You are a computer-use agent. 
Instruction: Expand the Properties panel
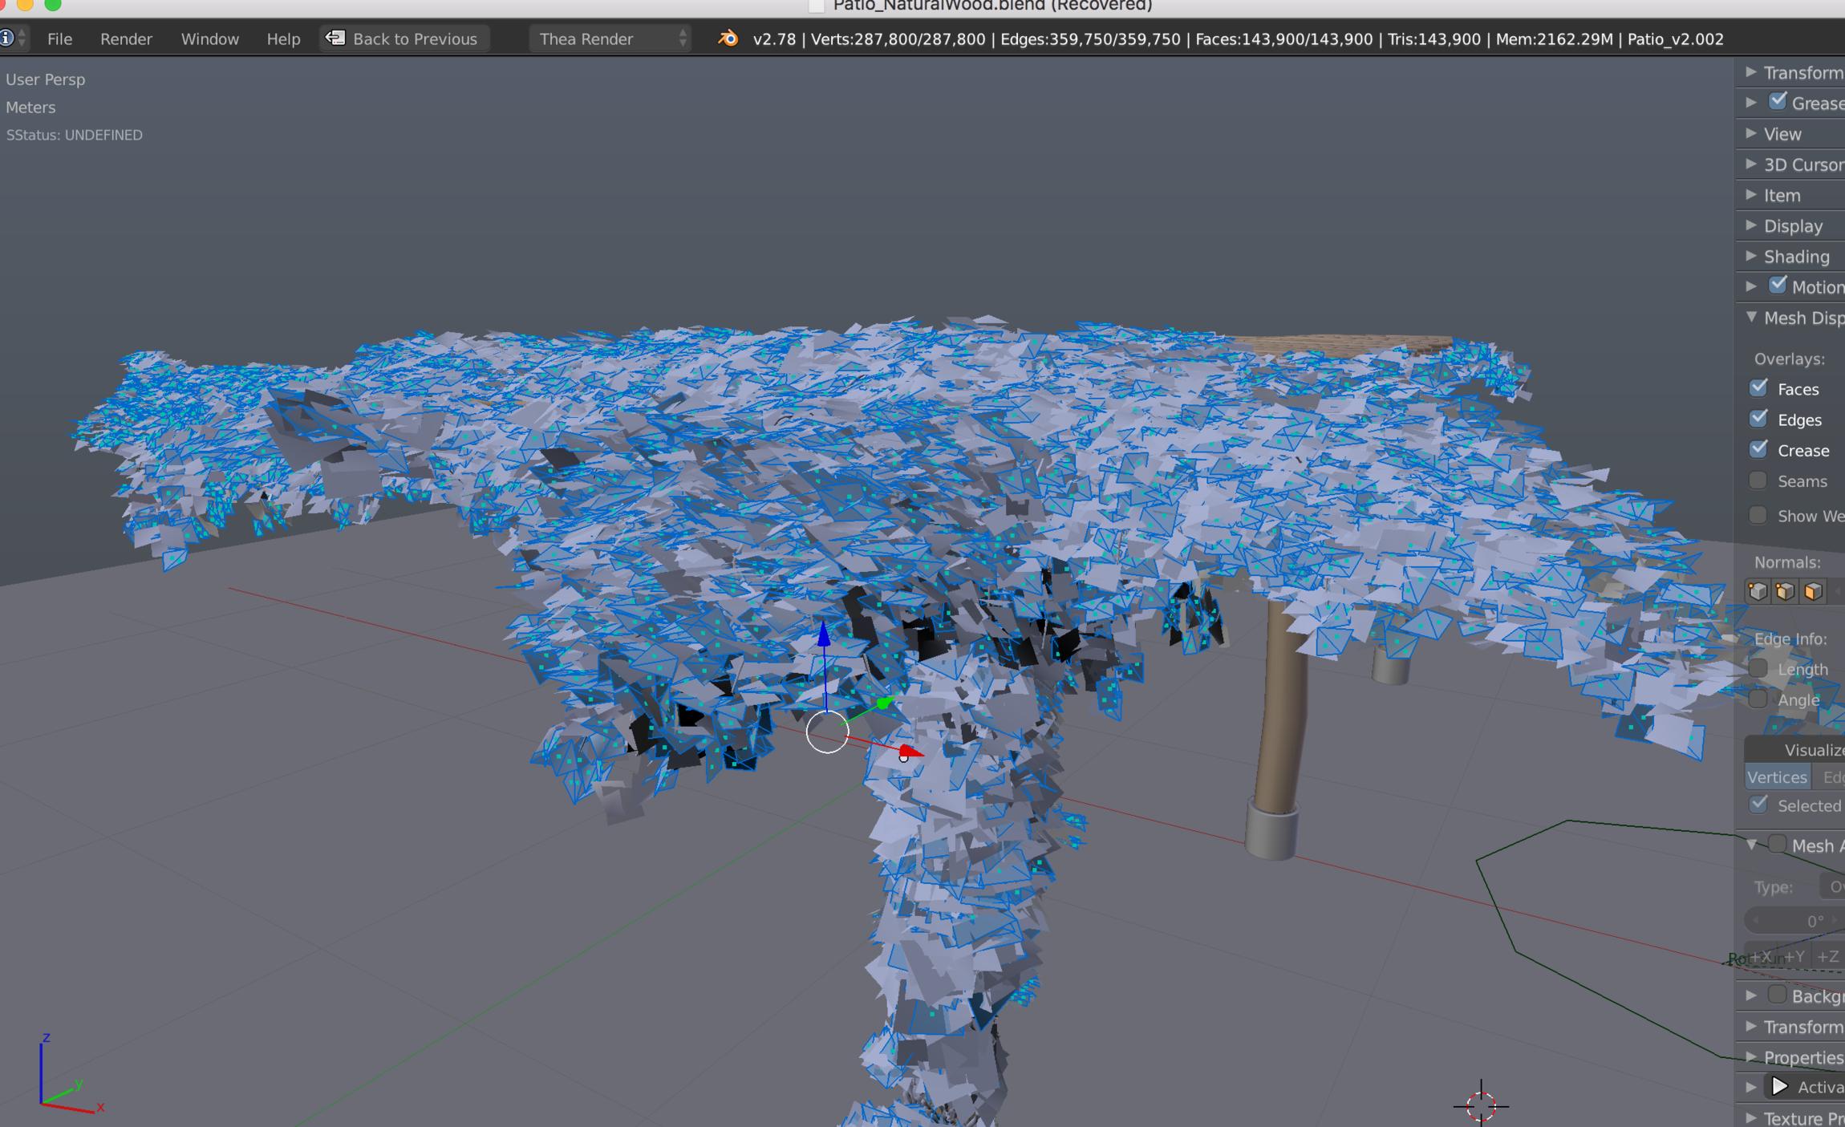tap(1751, 1057)
